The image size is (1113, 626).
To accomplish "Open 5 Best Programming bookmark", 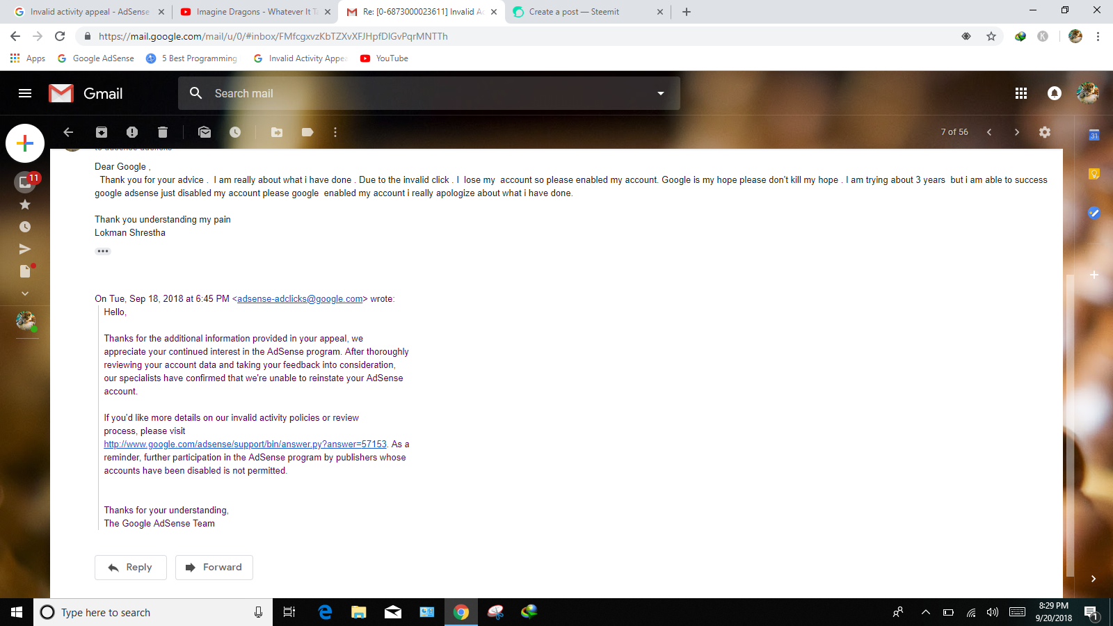I will click(192, 58).
